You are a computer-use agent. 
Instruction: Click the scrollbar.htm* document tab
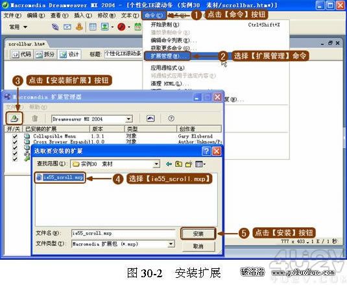[27, 44]
